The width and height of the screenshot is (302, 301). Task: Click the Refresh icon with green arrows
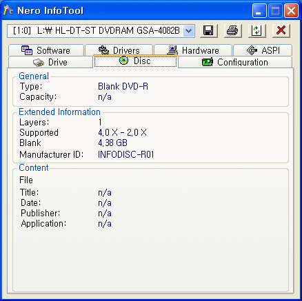256,30
